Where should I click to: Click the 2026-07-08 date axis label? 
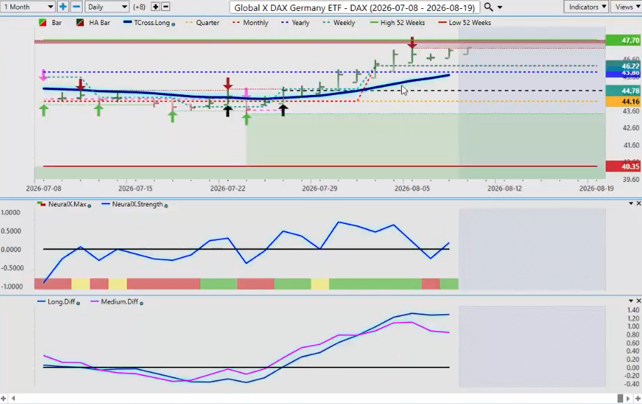43,188
